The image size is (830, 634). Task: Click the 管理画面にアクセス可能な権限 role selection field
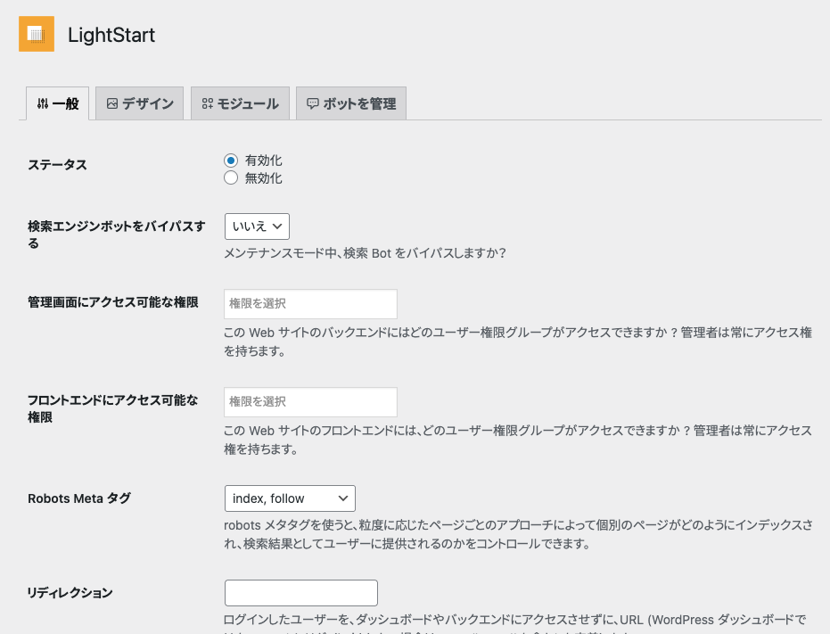pyautogui.click(x=311, y=304)
